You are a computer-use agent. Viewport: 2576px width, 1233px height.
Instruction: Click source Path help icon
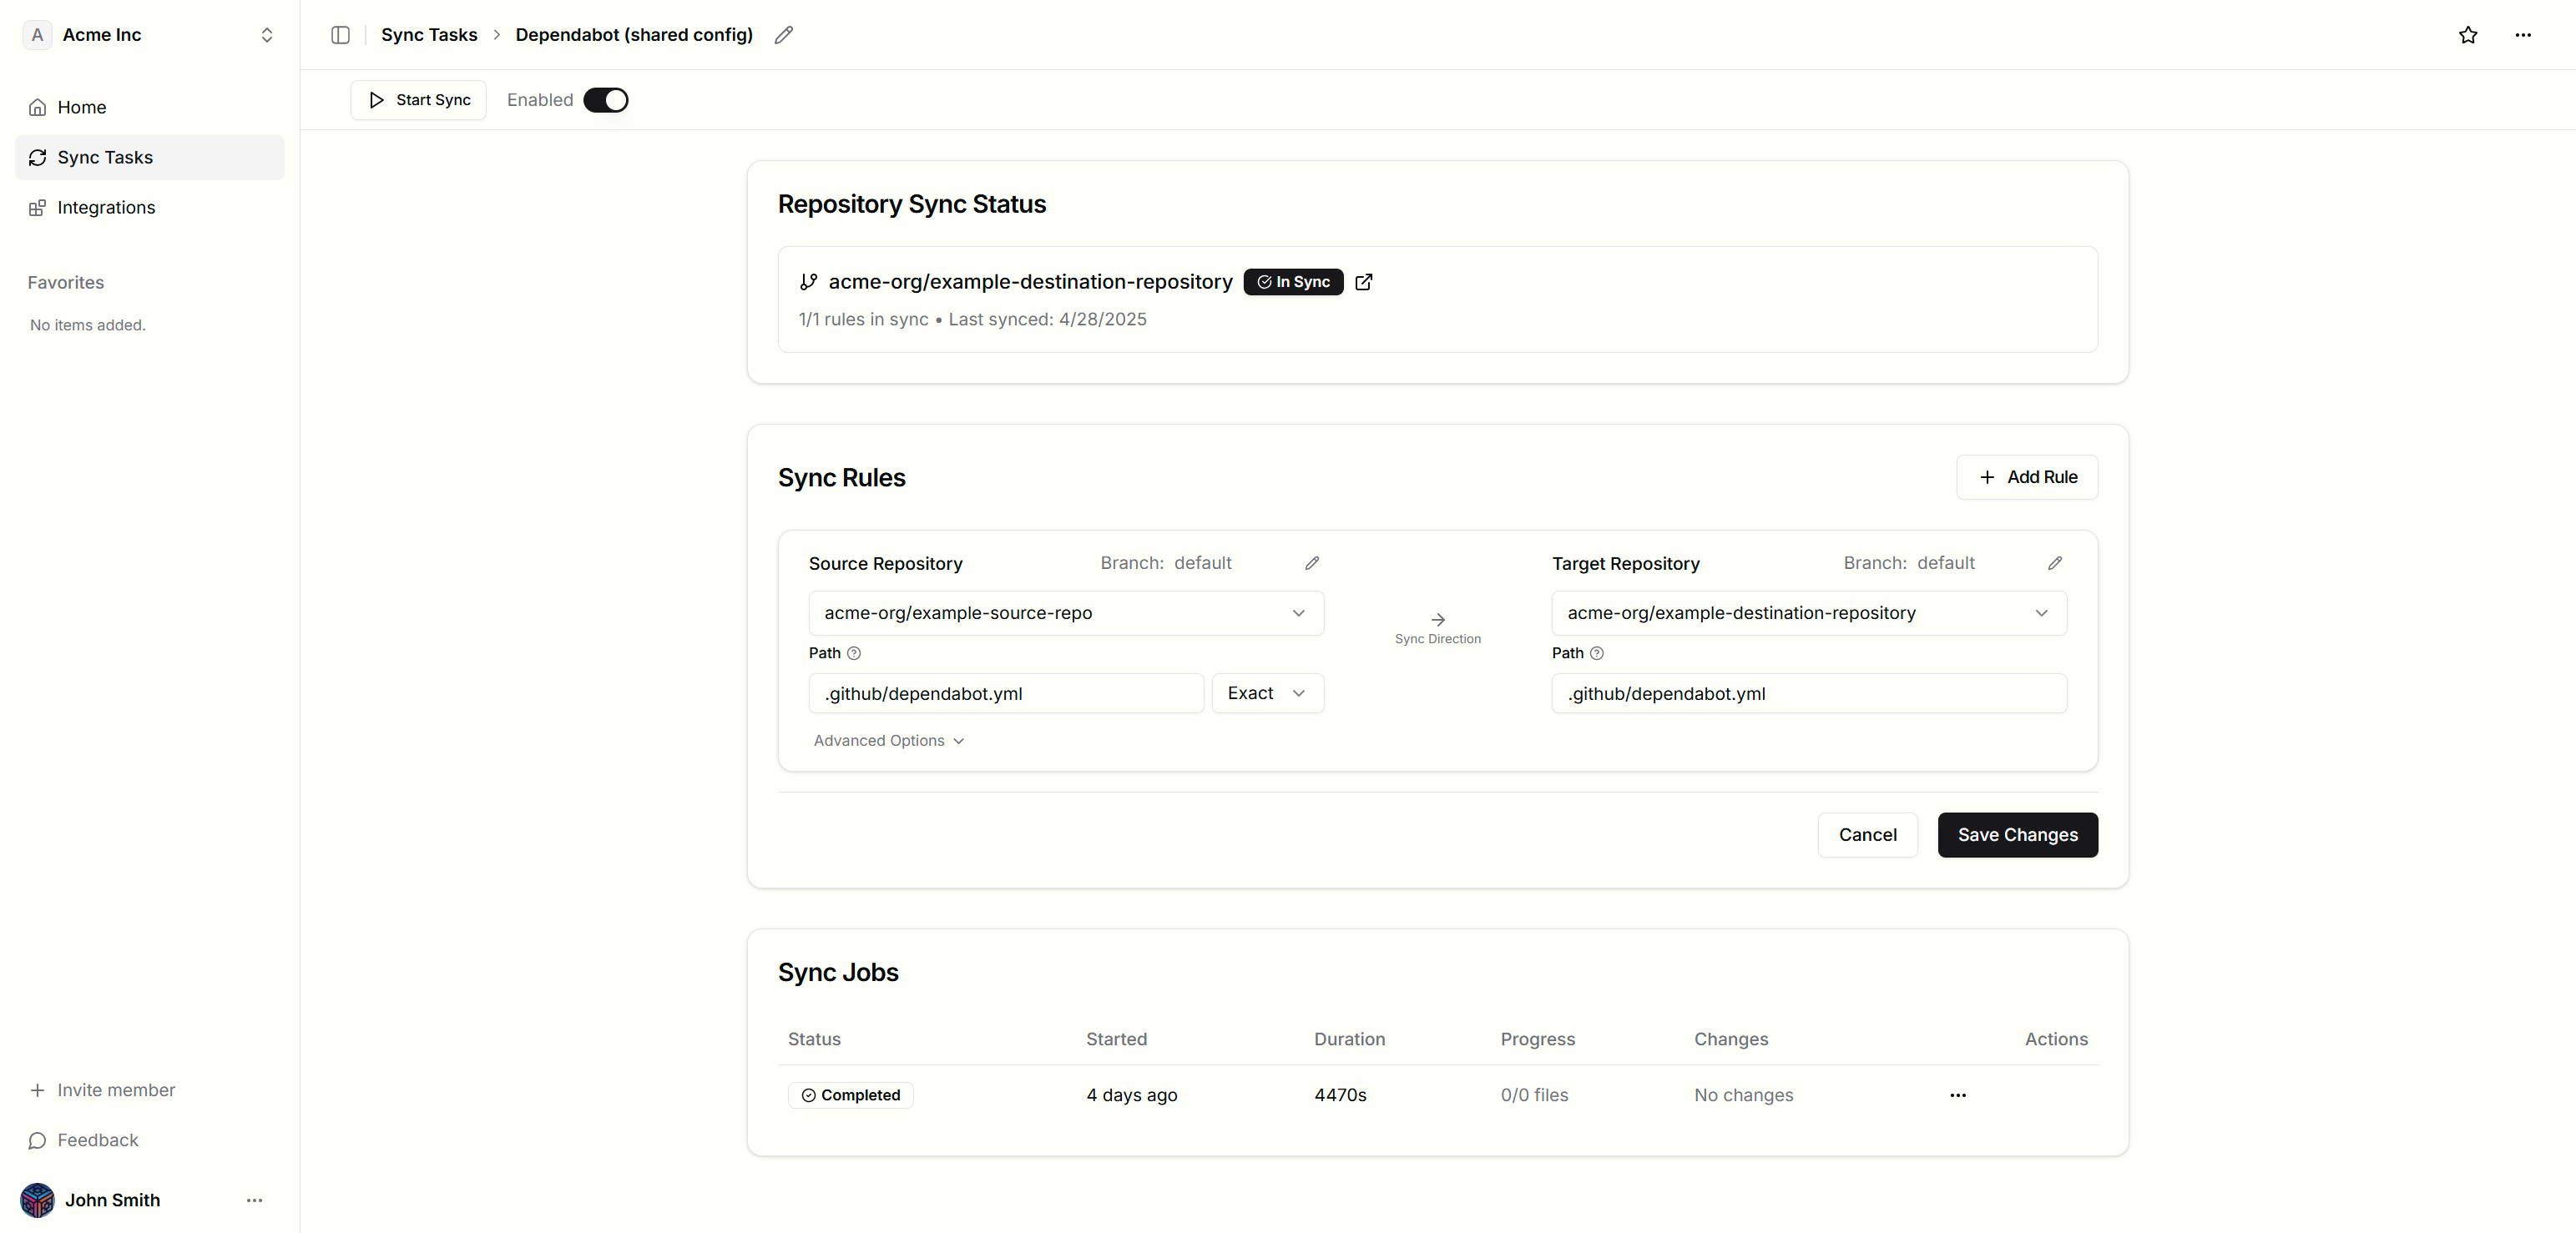[x=853, y=653]
